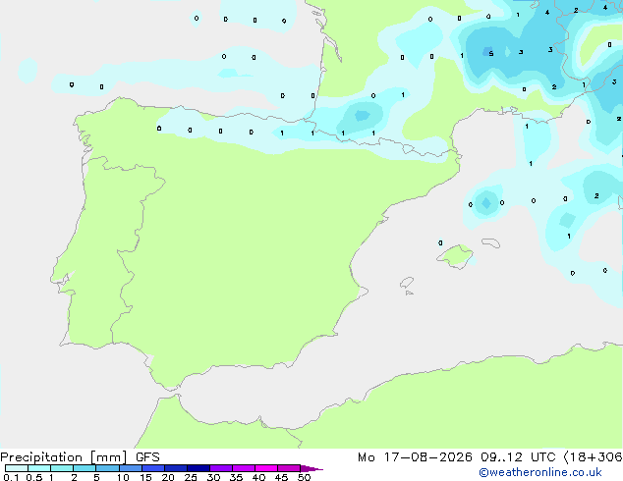623x481 pixels.
Task: Click the 'GFS' model label
Action: pyautogui.click(x=147, y=457)
